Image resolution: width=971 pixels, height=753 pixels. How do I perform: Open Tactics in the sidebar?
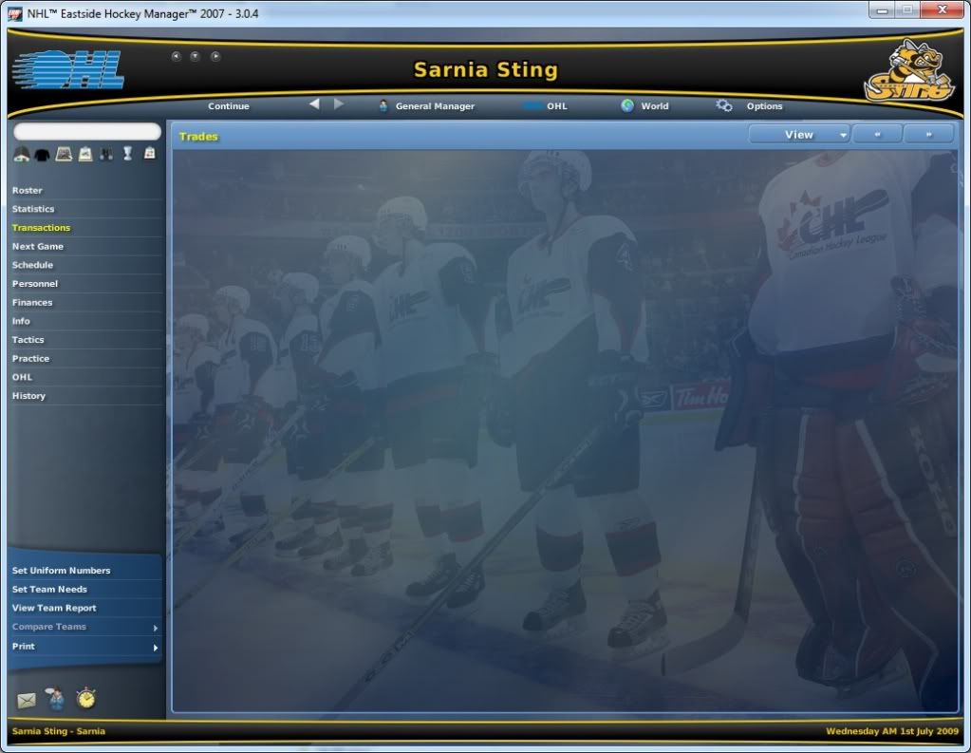pyautogui.click(x=28, y=340)
